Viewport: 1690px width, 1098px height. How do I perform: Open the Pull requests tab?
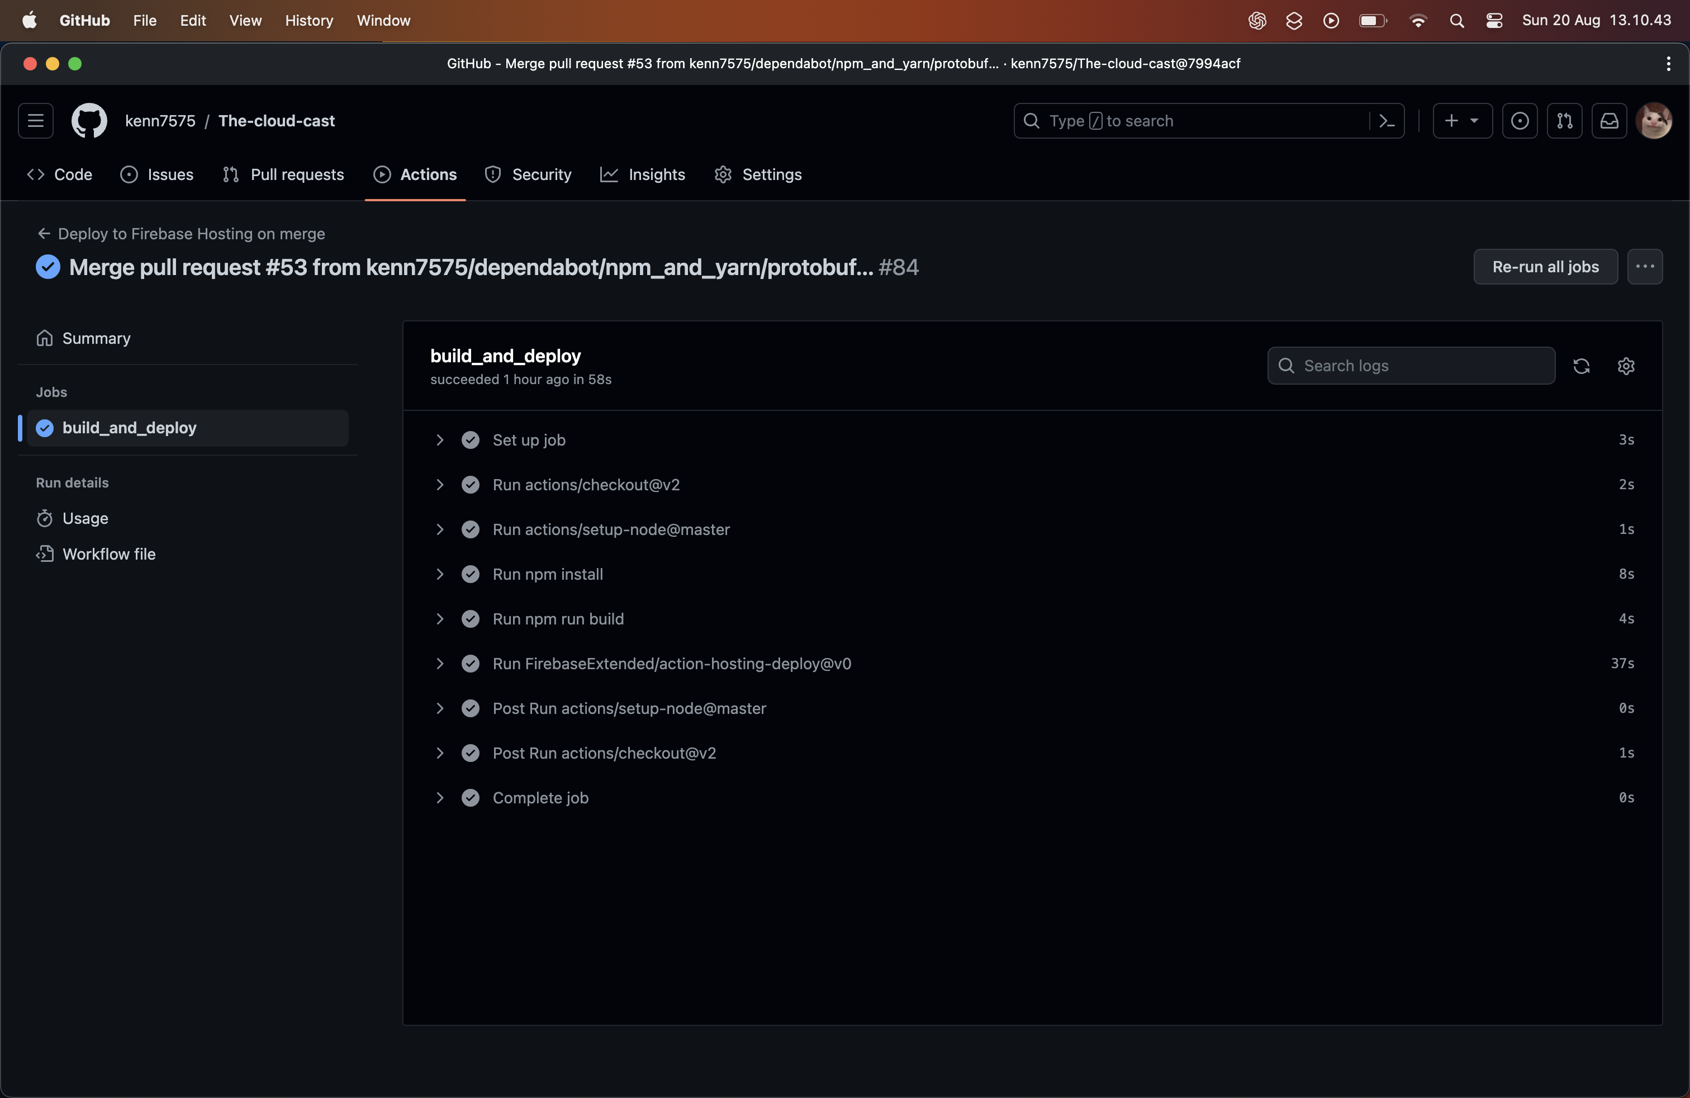click(283, 175)
